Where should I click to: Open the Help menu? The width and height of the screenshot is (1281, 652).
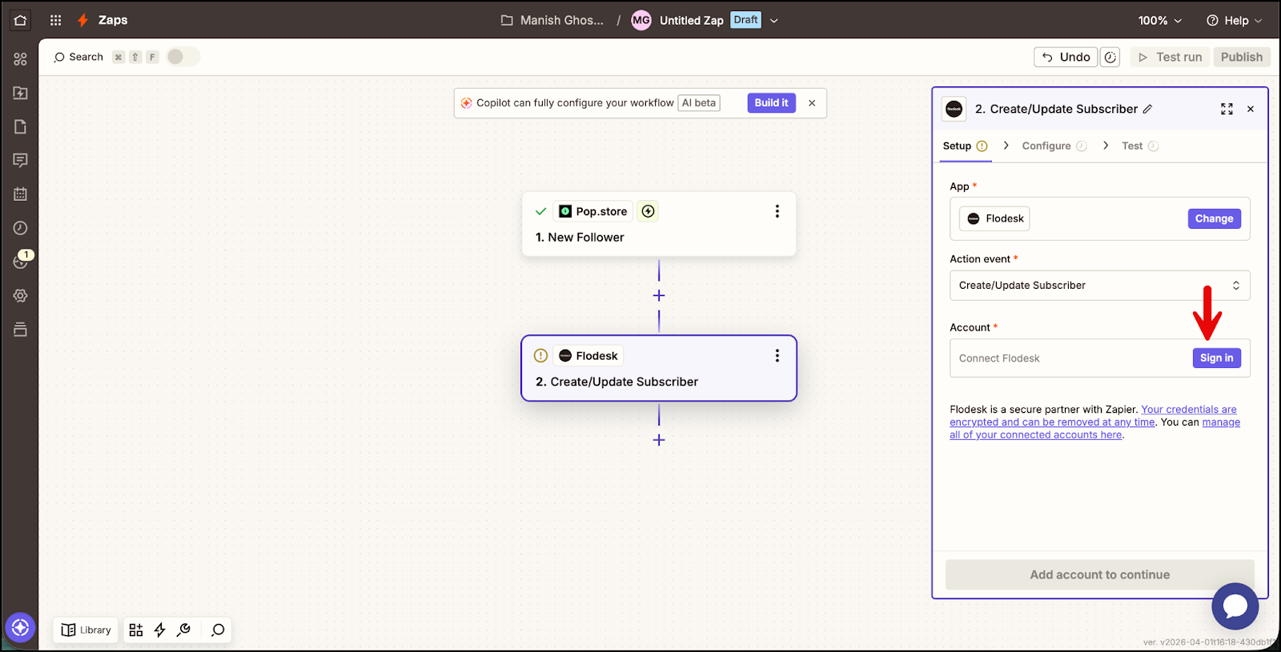tap(1234, 20)
